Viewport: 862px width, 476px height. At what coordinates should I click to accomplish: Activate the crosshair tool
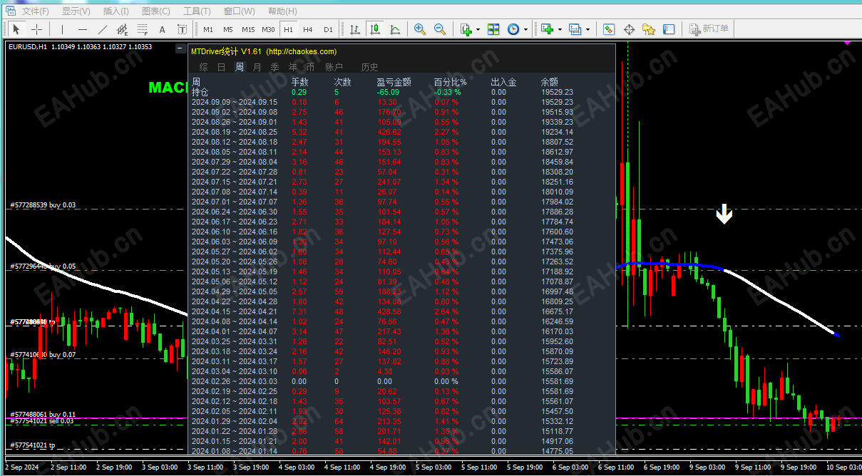click(x=36, y=29)
